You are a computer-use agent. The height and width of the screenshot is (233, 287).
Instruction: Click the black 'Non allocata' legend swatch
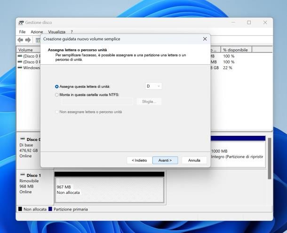[20, 209]
